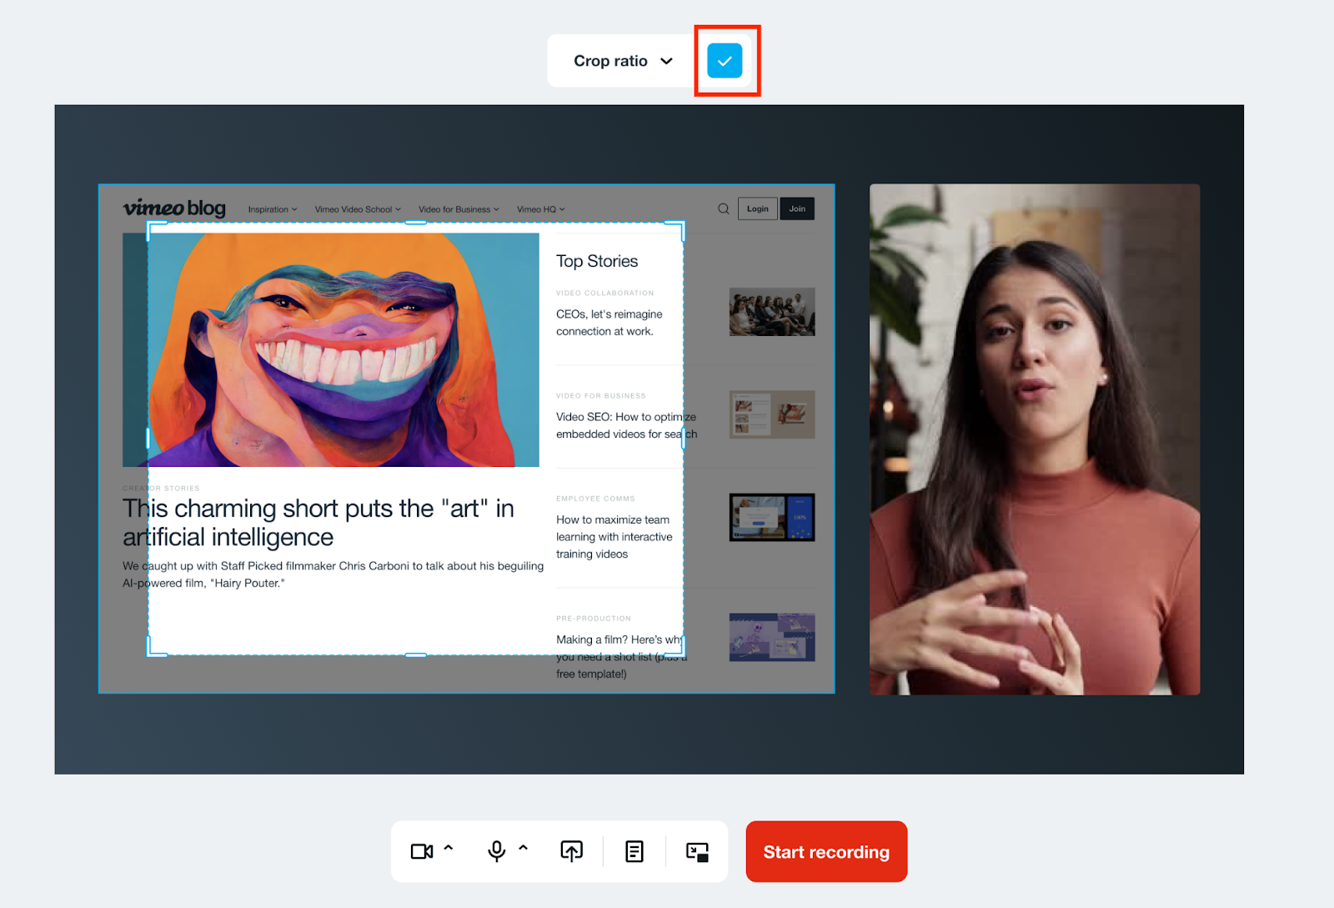
Task: Click the picture-in-picture layout icon
Action: coord(697,851)
